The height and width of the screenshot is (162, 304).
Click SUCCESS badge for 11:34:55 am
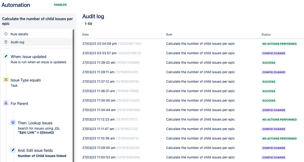(x=269, y=101)
